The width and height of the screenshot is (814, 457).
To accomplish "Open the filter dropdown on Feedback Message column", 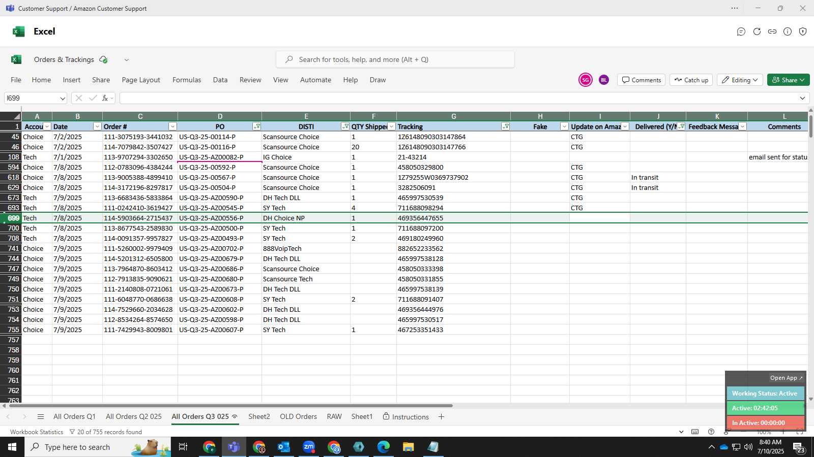I will (x=742, y=126).
